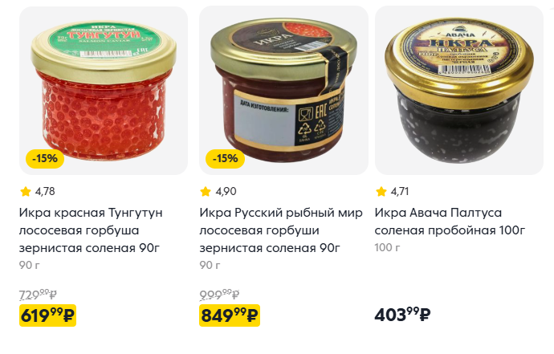Click the -15% badge on the Русский рыбный мир jar
Screen dimensions: 554x354
click(225, 159)
